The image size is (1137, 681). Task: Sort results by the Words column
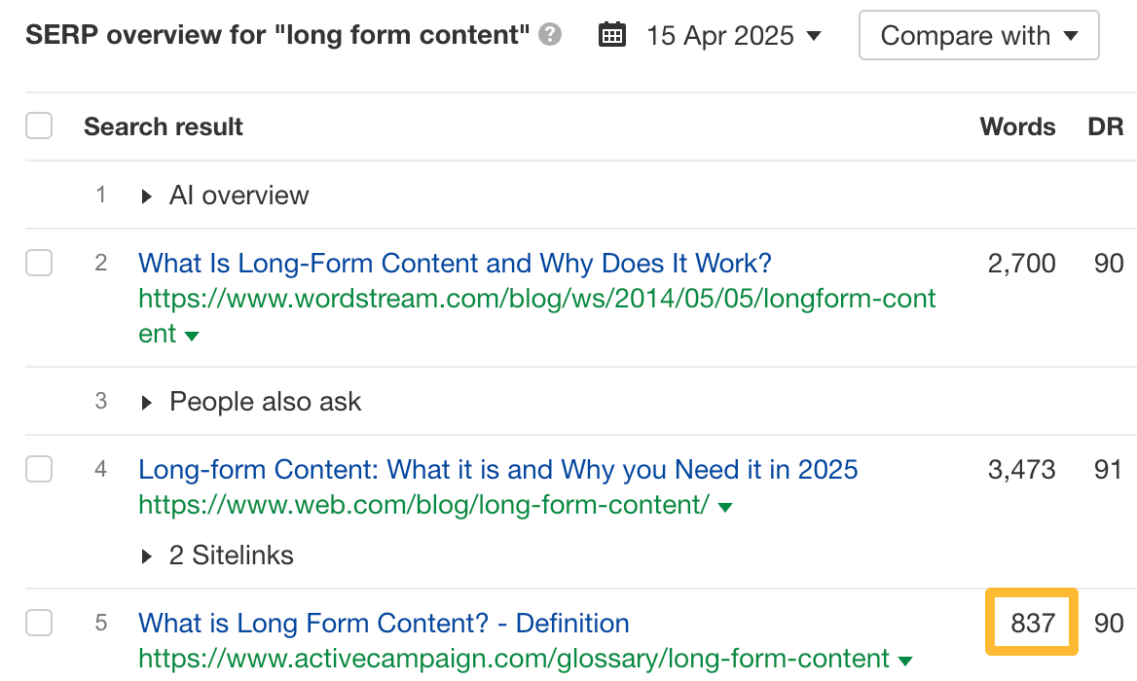pos(1017,126)
